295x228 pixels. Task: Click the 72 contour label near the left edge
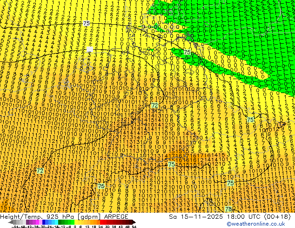pos(40,171)
